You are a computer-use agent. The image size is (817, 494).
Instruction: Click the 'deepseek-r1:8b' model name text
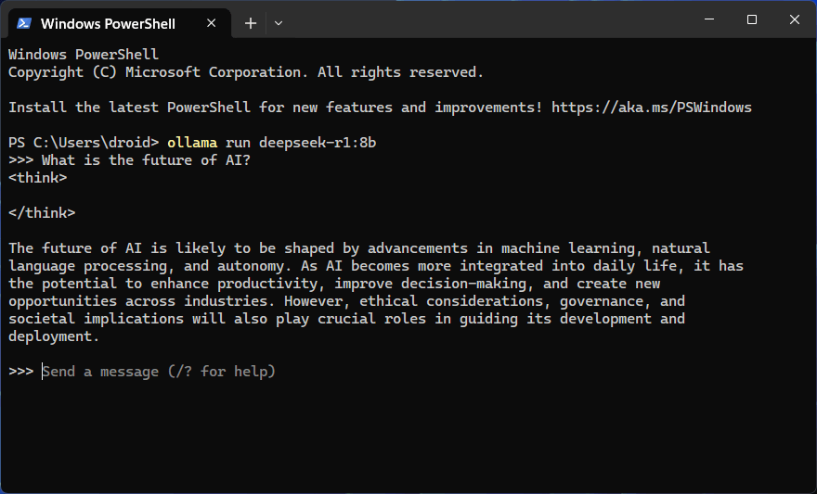[x=318, y=143]
